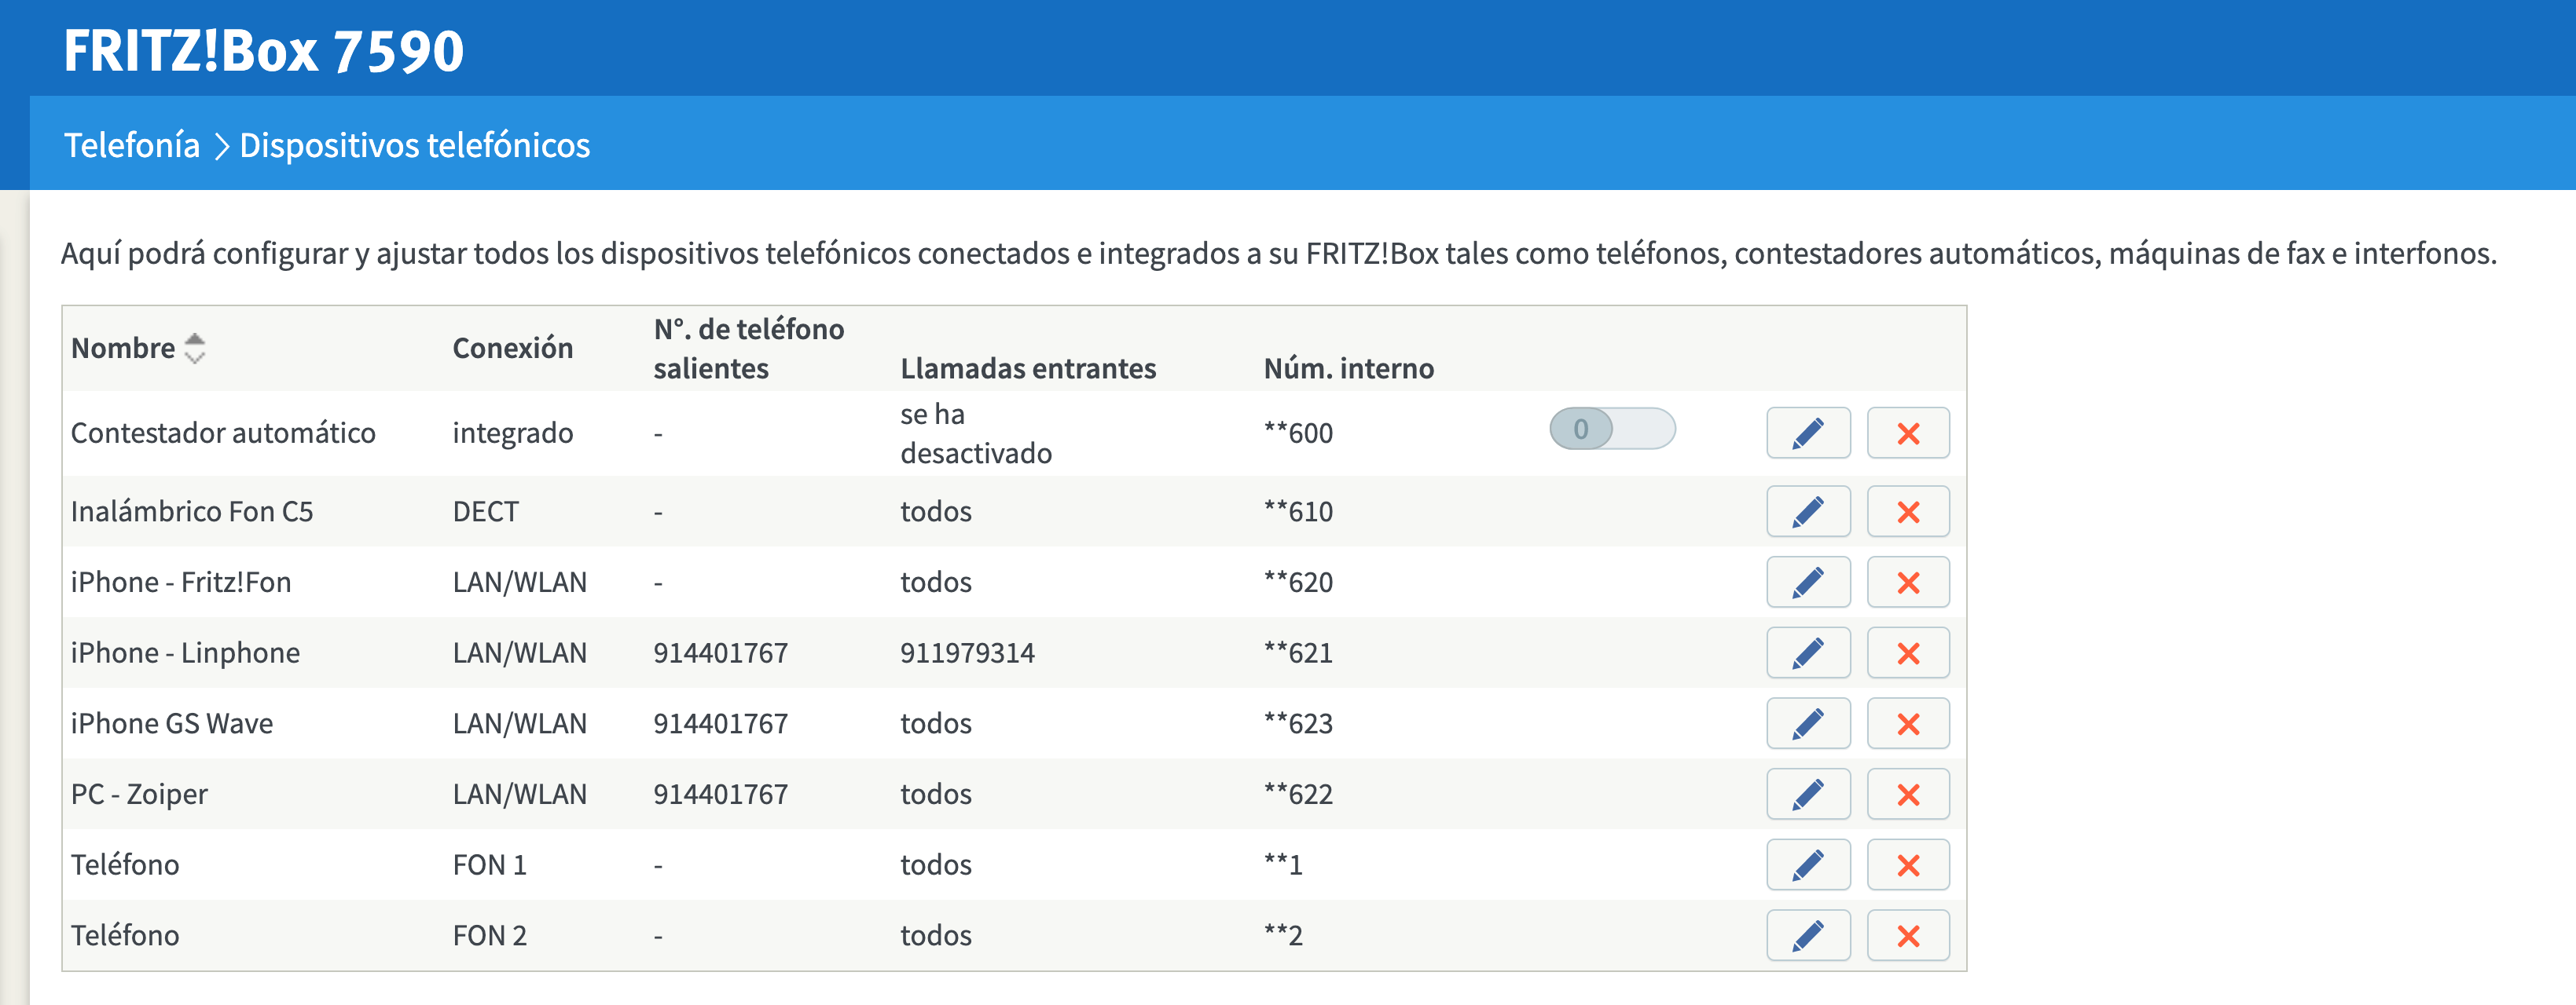Click internal number **600
This screenshot has width=2576, height=1005.
point(1298,433)
